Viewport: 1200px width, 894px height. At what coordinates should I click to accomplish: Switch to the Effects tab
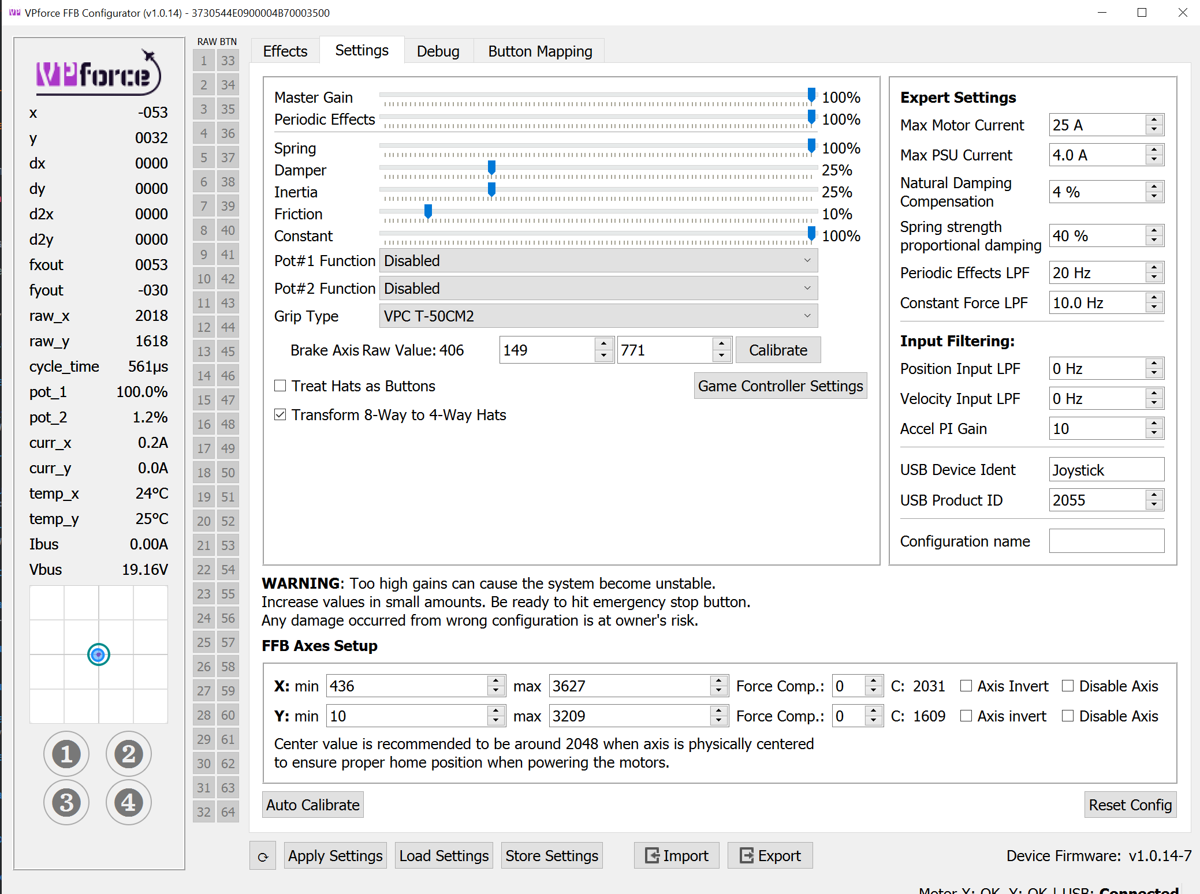[x=285, y=51]
